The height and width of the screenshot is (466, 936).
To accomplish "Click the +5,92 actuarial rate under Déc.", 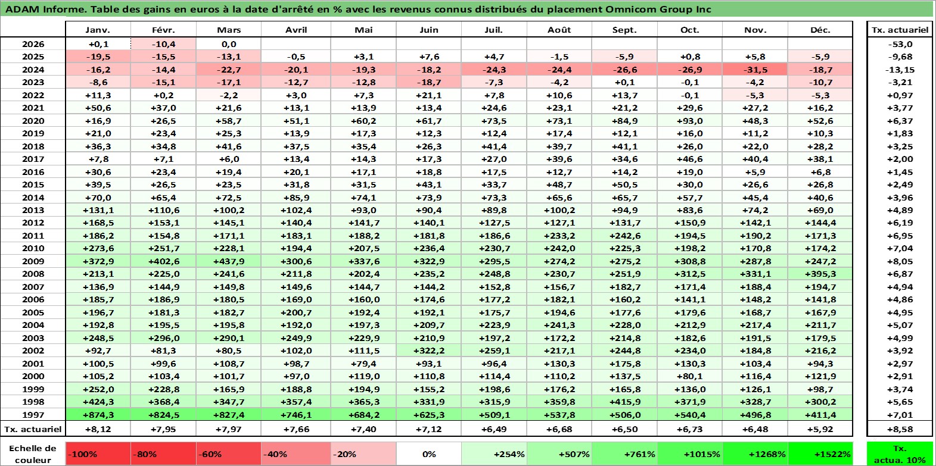I will (820, 429).
